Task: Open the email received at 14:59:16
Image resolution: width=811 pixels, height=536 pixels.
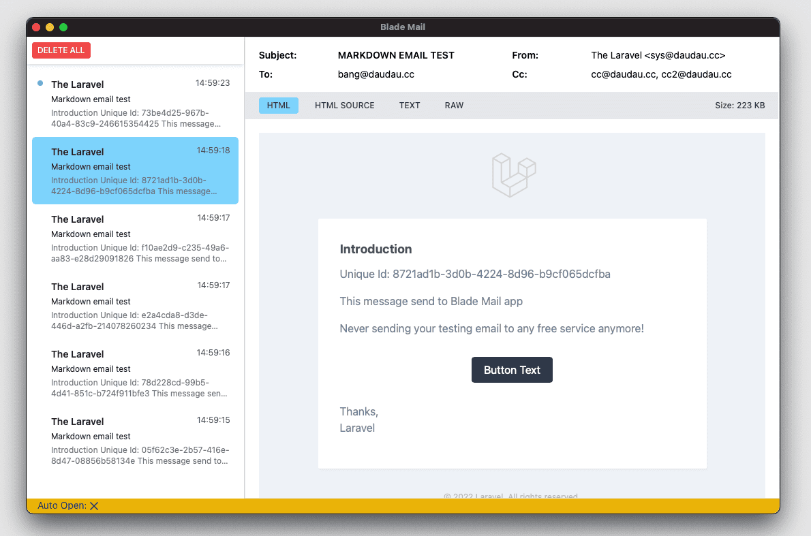Action: [135, 373]
